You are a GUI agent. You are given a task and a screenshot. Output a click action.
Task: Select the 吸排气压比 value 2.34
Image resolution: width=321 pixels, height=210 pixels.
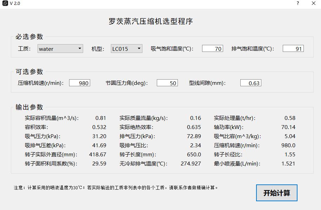[x=195, y=145]
